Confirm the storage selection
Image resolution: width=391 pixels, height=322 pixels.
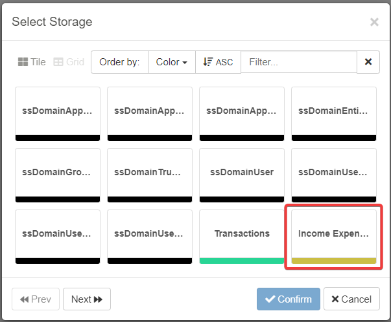[x=289, y=299]
